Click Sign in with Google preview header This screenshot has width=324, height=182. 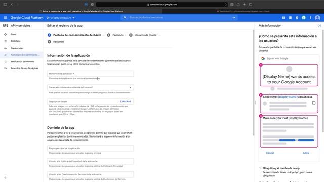point(289,59)
